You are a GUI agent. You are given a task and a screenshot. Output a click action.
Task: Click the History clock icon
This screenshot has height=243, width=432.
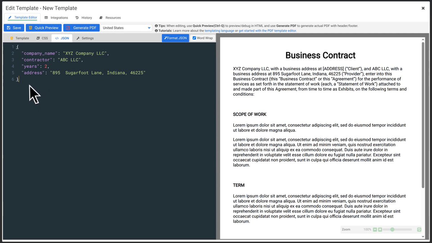tap(76, 17)
